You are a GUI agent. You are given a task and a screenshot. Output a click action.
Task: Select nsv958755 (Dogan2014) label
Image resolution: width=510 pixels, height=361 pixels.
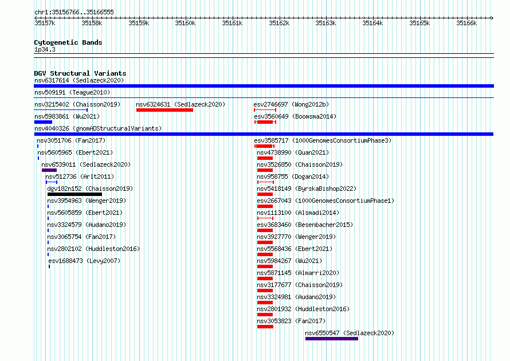click(x=293, y=176)
